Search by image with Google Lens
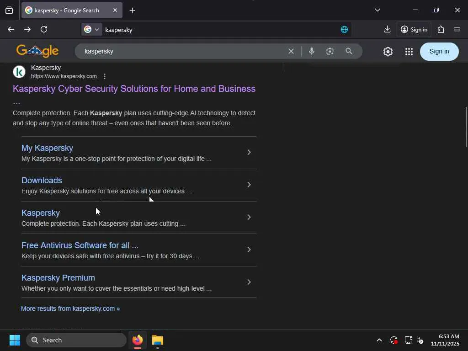This screenshot has height=351, width=468. (x=330, y=51)
